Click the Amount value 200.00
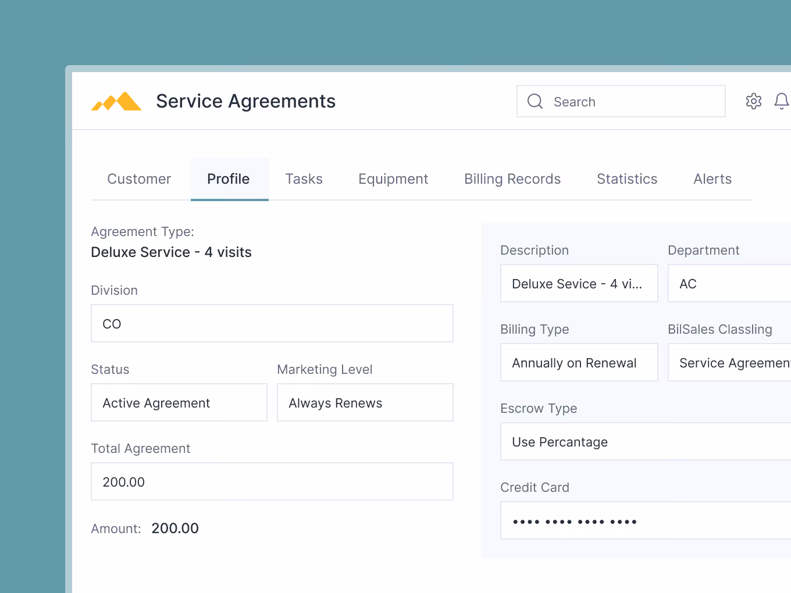791x593 pixels. tap(175, 528)
